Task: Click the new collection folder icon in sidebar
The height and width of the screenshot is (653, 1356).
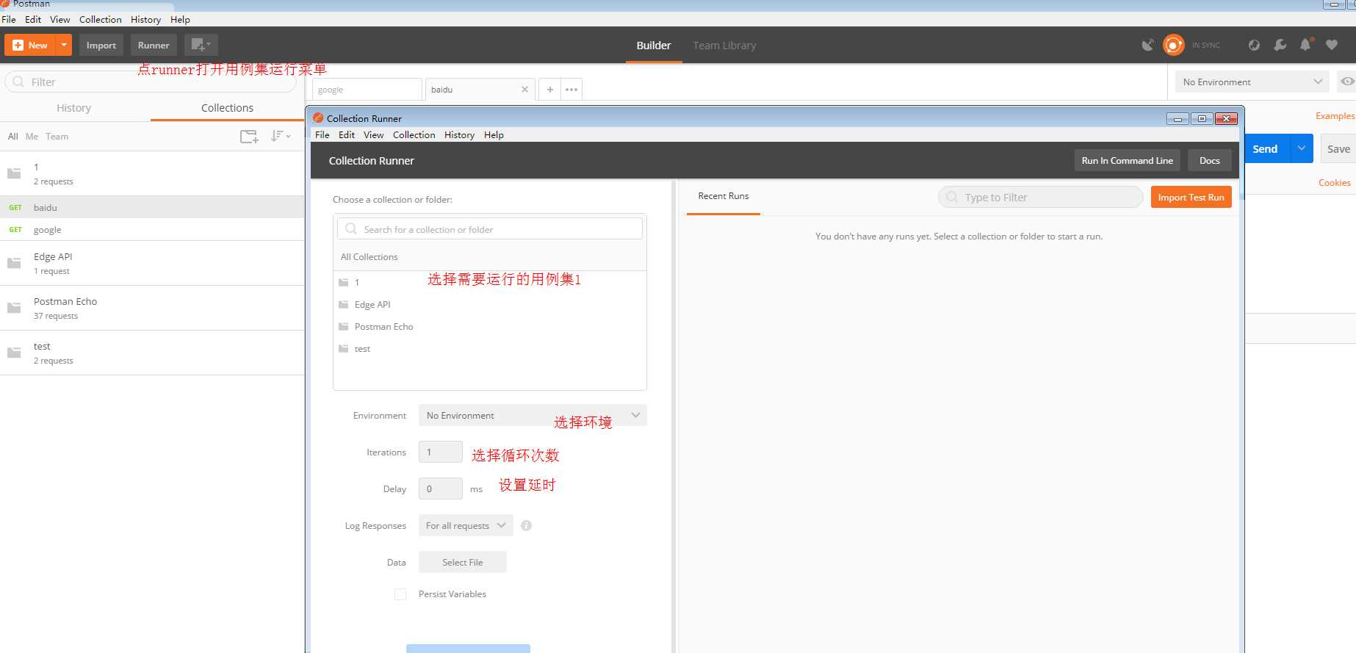Action: 250,136
